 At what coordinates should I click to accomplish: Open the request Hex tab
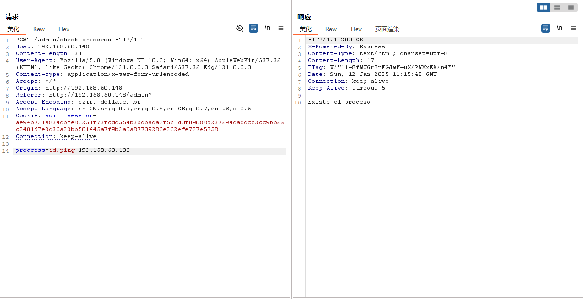point(64,29)
